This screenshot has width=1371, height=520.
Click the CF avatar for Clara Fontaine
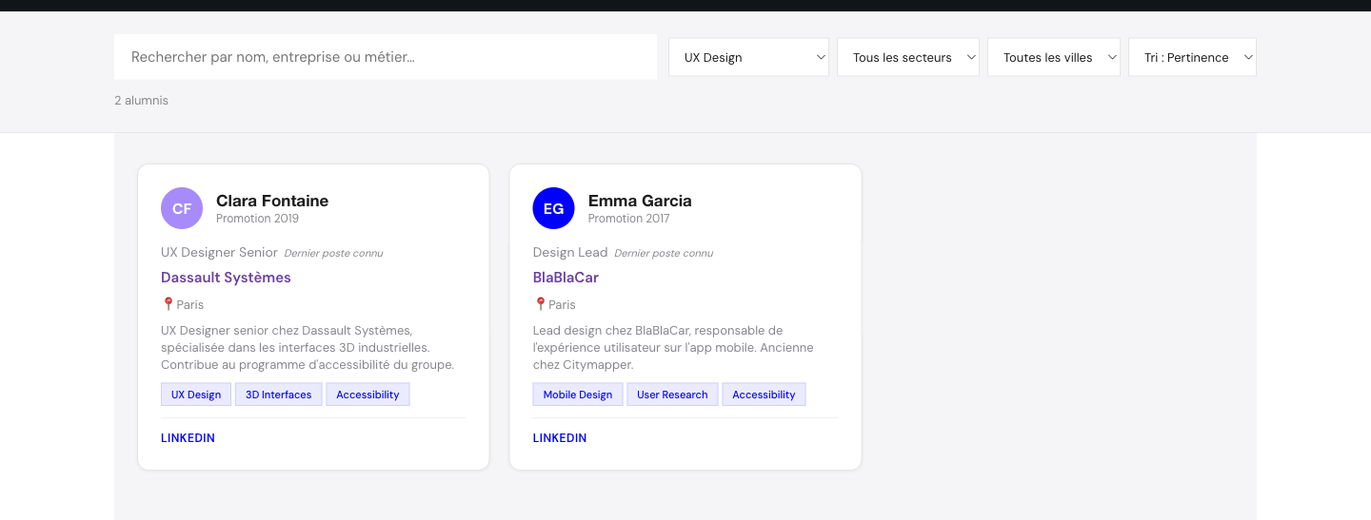pos(182,208)
